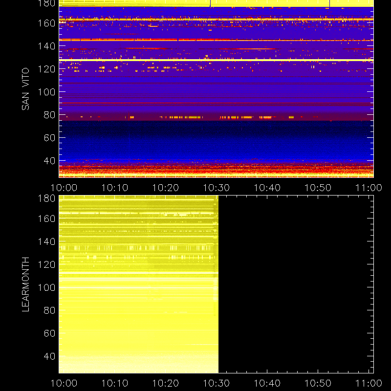Click 10:40 time label under Learmonth plot

point(267,383)
